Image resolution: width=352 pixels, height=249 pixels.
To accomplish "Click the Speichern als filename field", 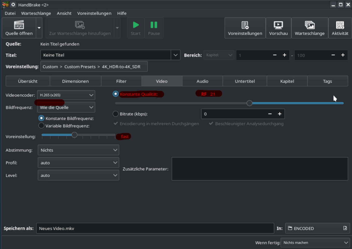I will tap(155, 228).
